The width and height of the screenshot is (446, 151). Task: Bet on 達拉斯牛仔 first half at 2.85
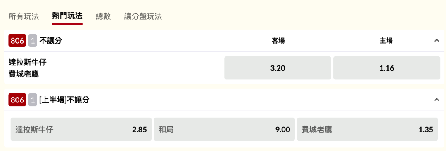[81, 130]
